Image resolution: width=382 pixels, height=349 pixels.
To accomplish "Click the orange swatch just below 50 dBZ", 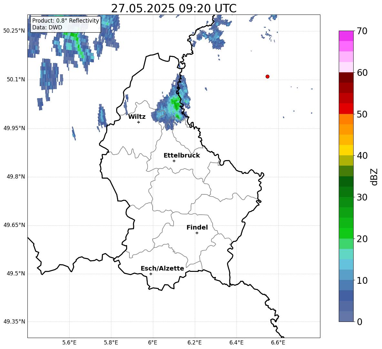I will coord(346,119).
